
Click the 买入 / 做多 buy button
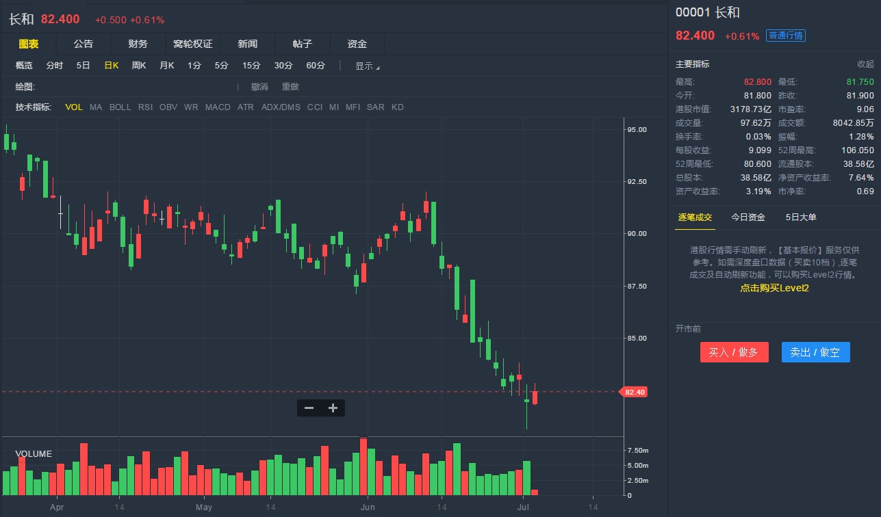click(734, 352)
